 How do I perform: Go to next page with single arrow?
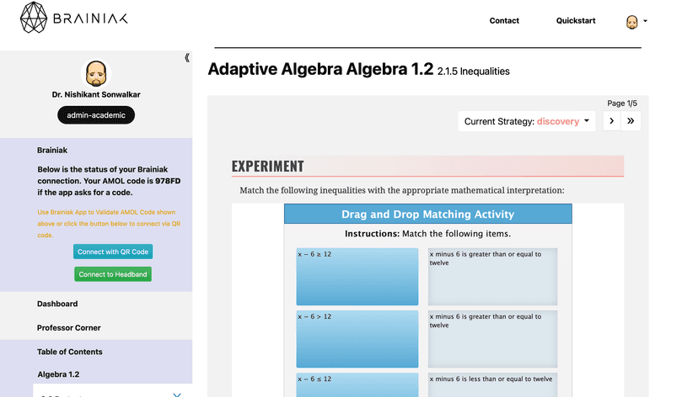click(x=612, y=121)
